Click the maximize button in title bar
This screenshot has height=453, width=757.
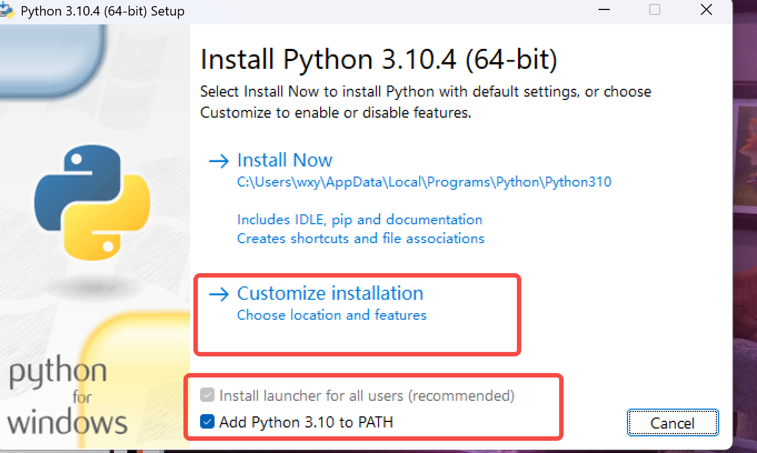pos(655,9)
